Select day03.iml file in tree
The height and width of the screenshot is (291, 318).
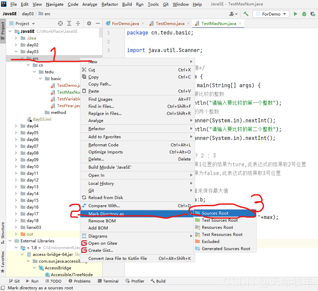[x=39, y=119]
